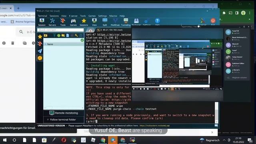Click the Quick connect input field
Image resolution: width=256 pixels, height=144 pixels.
[x=60, y=30]
